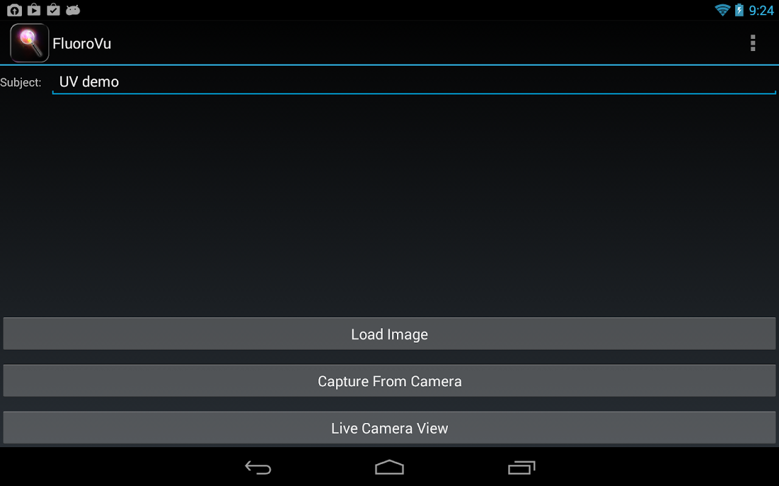Tap the empty dark preview area
Image resolution: width=779 pixels, height=486 pixels.
(389, 205)
